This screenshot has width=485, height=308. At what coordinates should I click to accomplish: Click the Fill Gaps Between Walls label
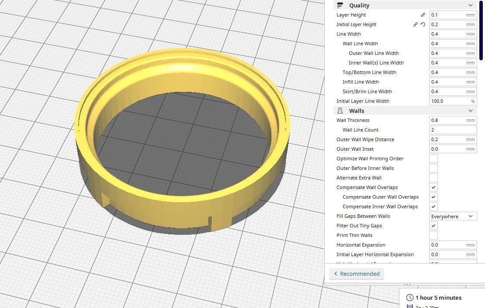(363, 216)
